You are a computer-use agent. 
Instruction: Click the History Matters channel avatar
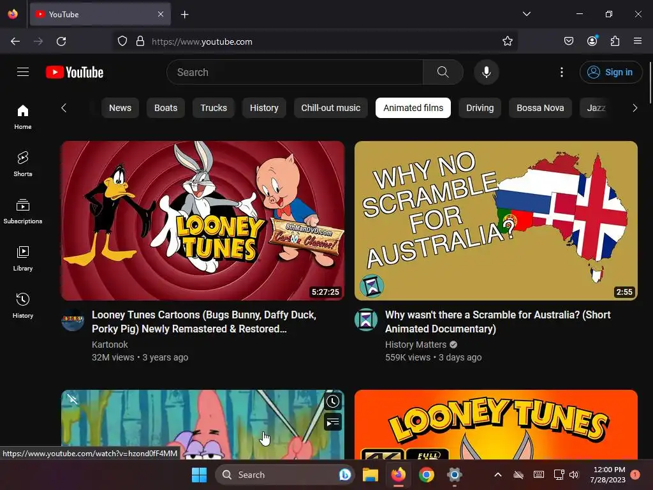366,320
